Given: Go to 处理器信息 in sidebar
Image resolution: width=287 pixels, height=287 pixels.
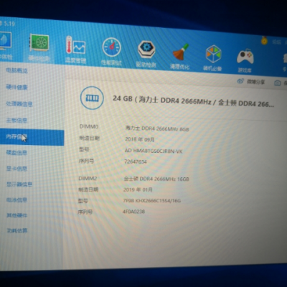Looking at the screenshot, I should pos(19,104).
